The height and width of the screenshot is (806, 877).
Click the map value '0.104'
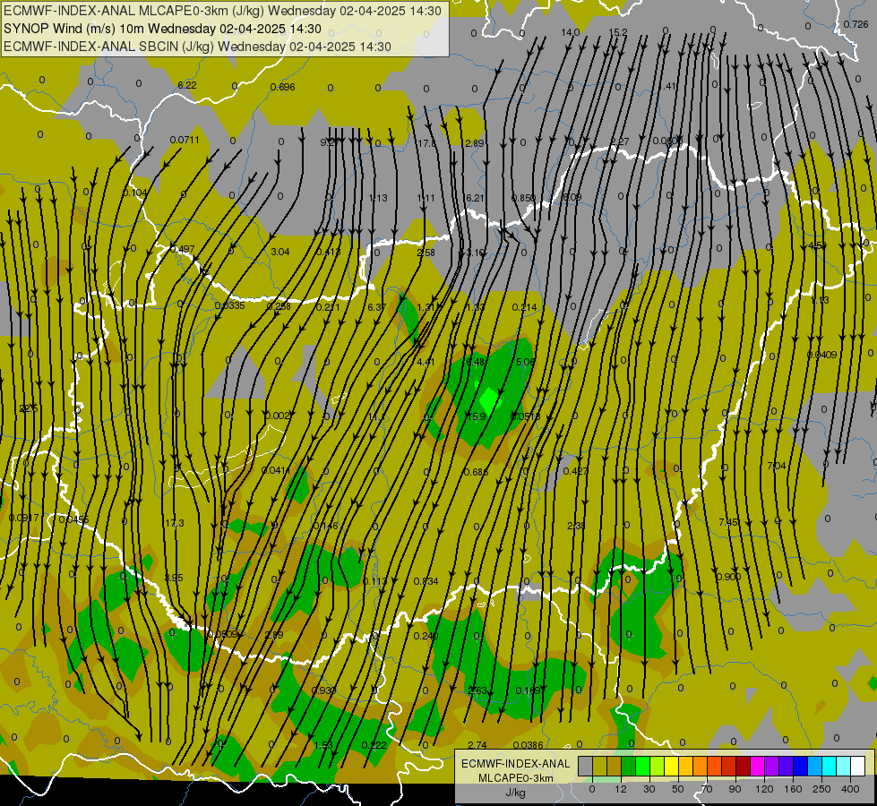(x=135, y=193)
